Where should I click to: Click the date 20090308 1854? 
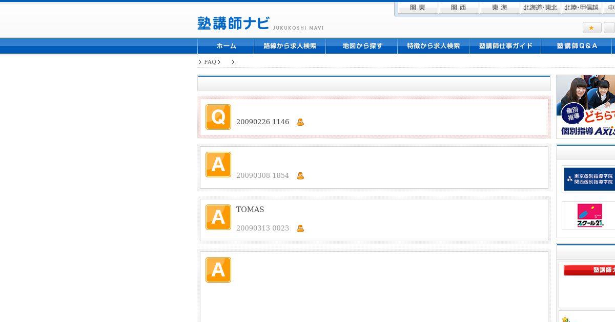coord(262,176)
